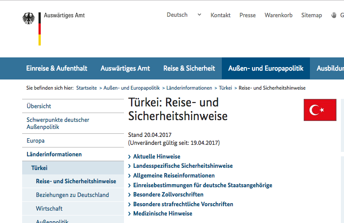Open the cut-off Außenpolitik sidebar entry
The image size is (344, 223).
73,219
